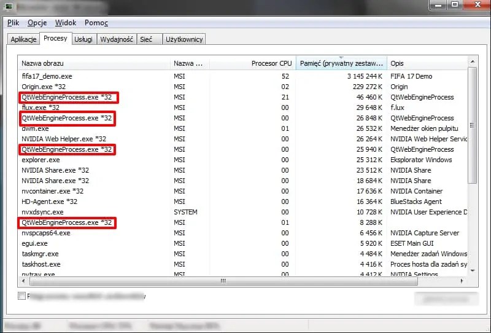Viewport: 491px width, 333px height.
Task: Select NVIDIA Web Helper.exe *32 process
Action: [242, 139]
